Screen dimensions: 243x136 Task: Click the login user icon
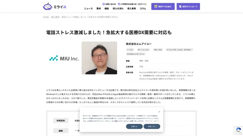pyautogui.click(x=119, y=4)
